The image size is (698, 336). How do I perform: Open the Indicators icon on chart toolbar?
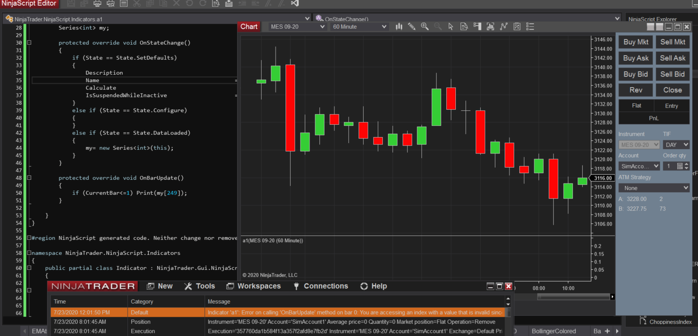pyautogui.click(x=504, y=27)
